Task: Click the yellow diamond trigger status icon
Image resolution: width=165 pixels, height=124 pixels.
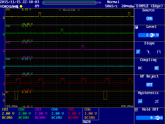Action: (x=21, y=6)
